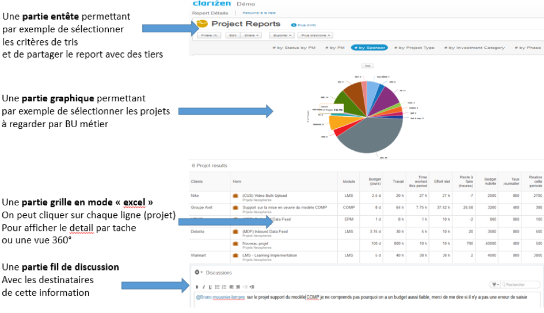Sort by the Budget (jours) column header

point(375,181)
